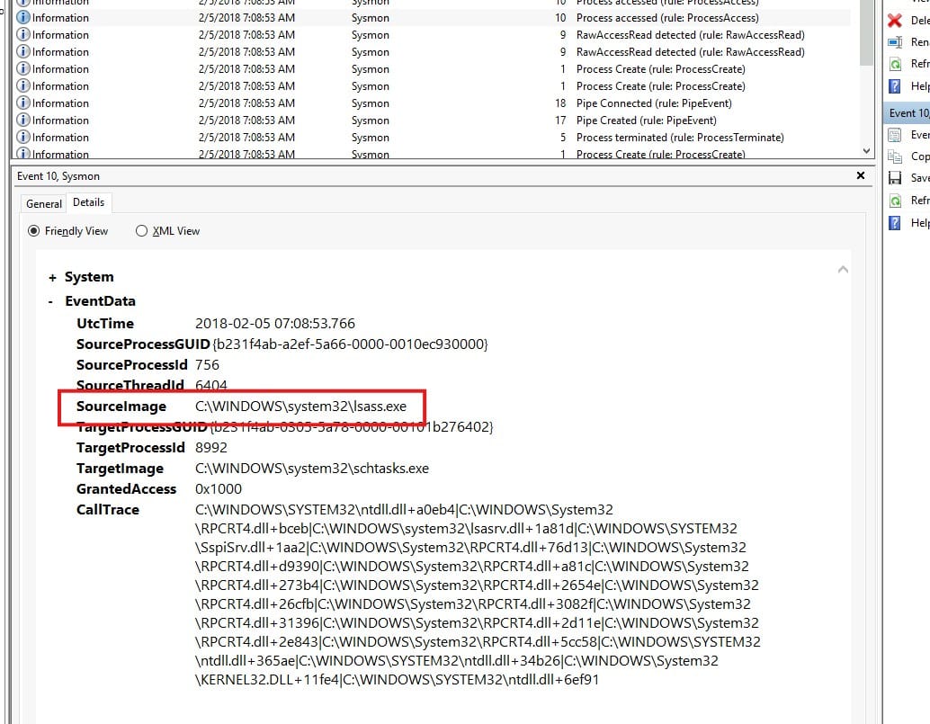Click the UtcTime value 2018-02-05 07:08:53.766
The height and width of the screenshot is (724, 930).
274,324
